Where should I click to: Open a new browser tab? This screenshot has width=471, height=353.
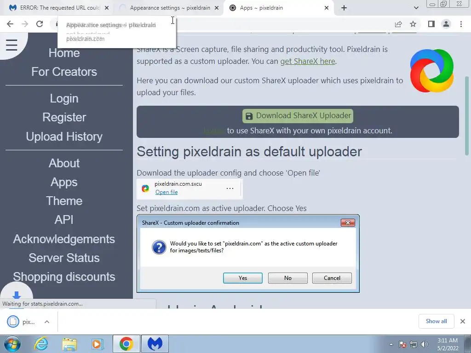click(x=344, y=8)
